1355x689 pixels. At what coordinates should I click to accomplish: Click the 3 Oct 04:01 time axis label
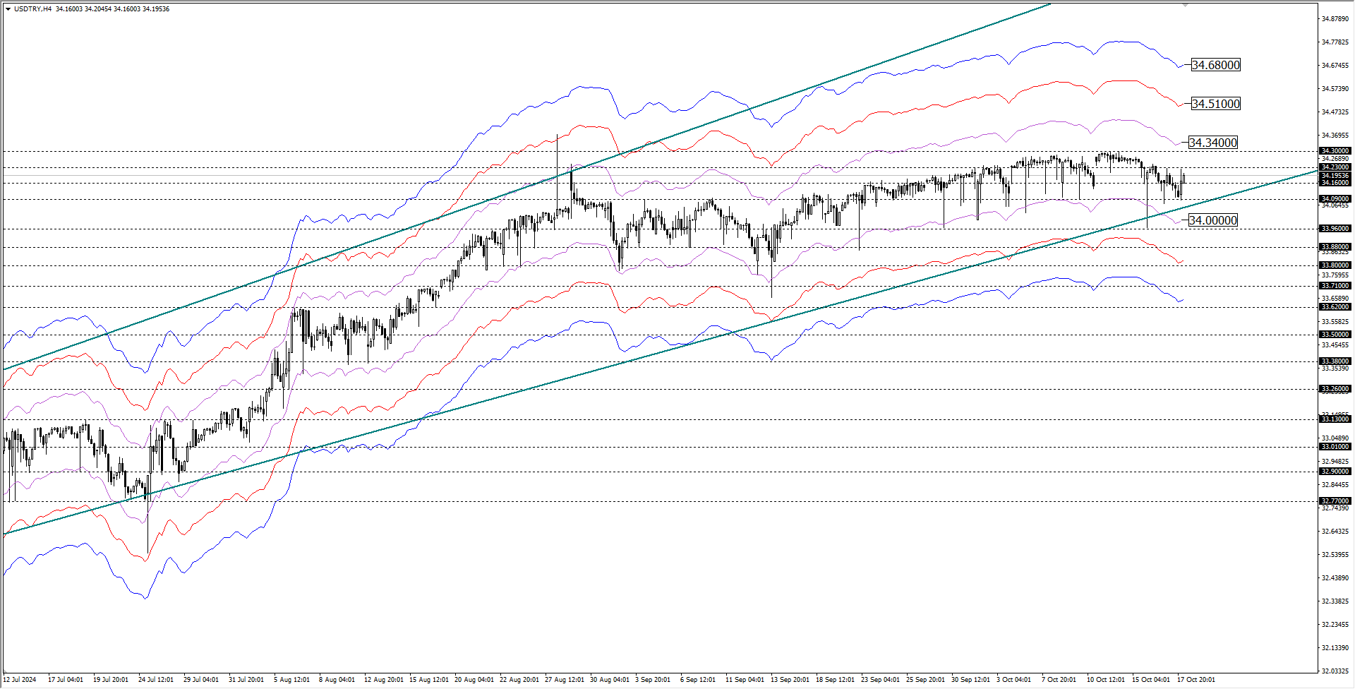point(1014,680)
